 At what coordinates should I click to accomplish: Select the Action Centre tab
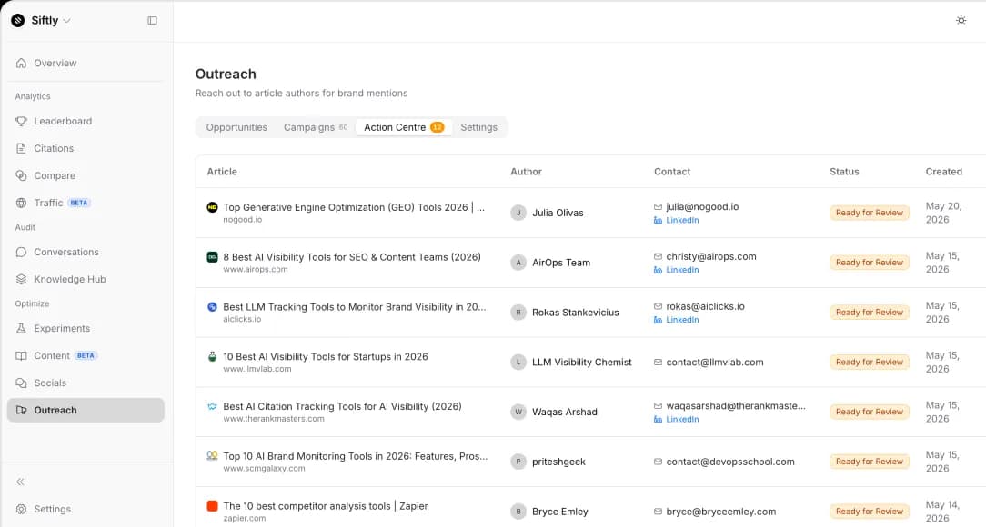point(404,127)
